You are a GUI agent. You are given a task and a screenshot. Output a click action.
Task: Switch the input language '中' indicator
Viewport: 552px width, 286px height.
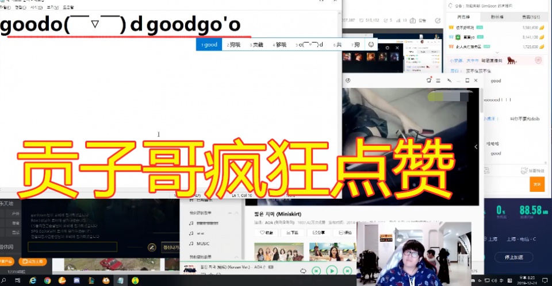pos(501,280)
